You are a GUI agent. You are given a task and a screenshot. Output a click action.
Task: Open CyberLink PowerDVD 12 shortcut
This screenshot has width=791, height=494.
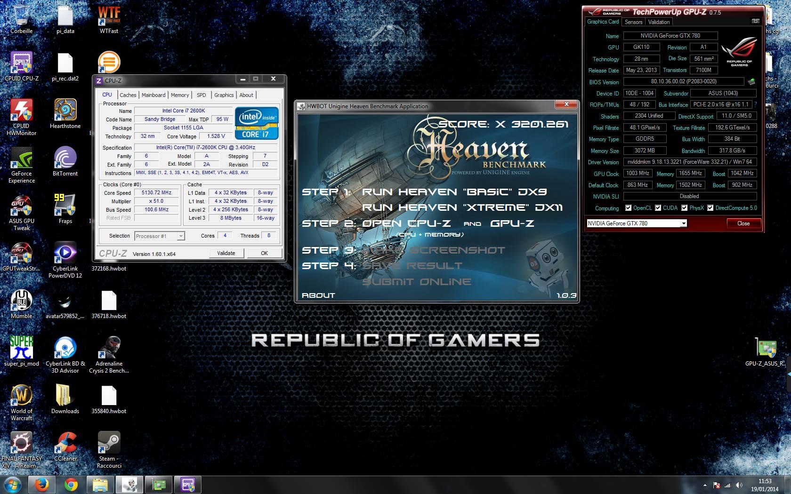(65, 260)
